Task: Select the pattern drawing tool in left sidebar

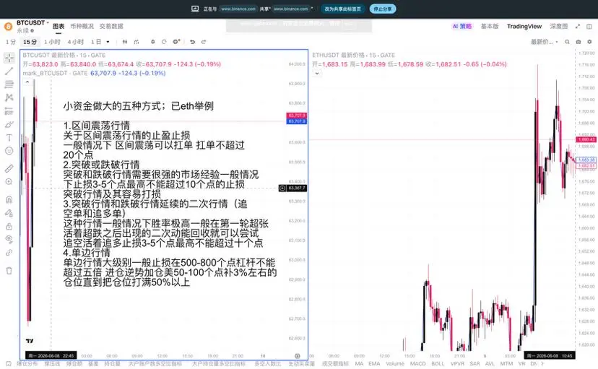Action: (9, 97)
